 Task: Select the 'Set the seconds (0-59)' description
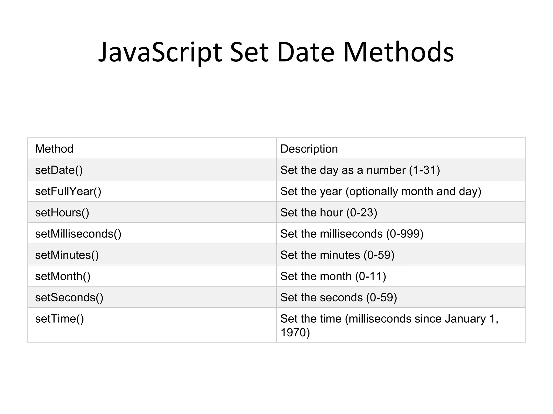click(339, 298)
